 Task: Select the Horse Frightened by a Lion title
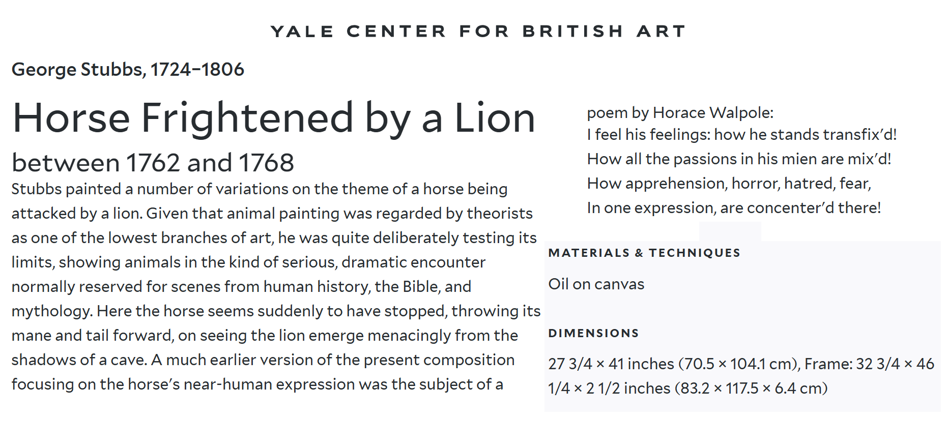coord(274,118)
